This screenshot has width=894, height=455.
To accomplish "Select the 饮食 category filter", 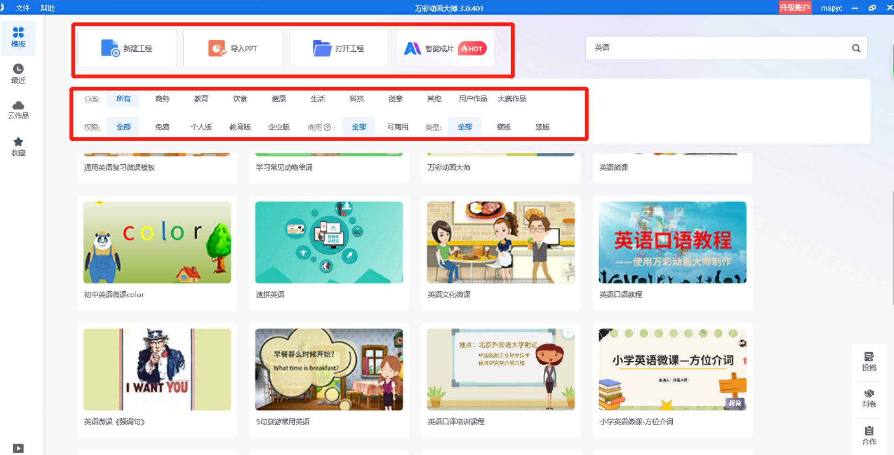I will point(240,99).
